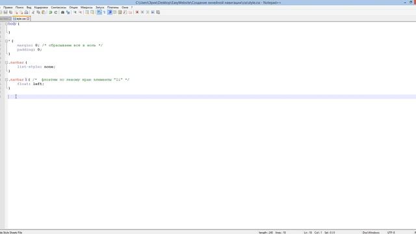Click the green Undo arrow icon
Viewport: 416px width, 234px height.
(x=51, y=12)
